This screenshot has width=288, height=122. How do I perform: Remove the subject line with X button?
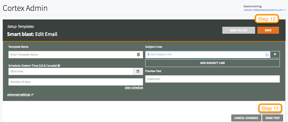[x=275, y=55]
